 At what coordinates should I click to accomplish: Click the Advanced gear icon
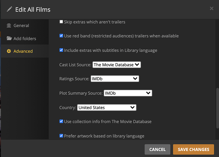9,51
